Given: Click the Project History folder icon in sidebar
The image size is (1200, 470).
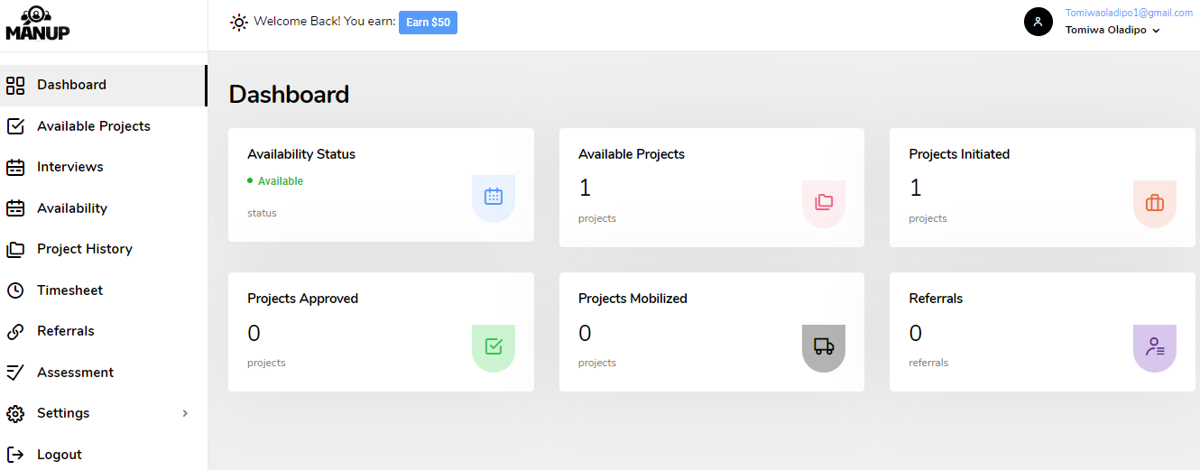Looking at the screenshot, I should [15, 250].
